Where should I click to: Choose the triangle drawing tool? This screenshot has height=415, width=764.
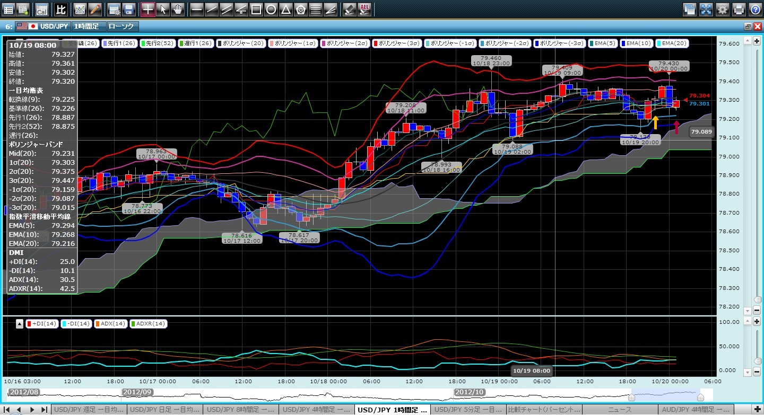[x=285, y=9]
